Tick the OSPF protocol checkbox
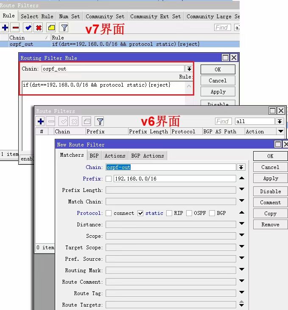Screen dimensions: 288x310 (x=189, y=213)
